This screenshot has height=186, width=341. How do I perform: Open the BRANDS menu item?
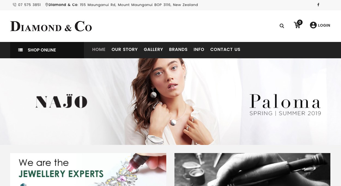[178, 49]
